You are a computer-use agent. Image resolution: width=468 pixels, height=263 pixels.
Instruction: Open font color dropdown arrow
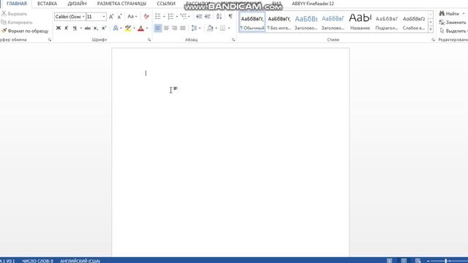[147, 28]
